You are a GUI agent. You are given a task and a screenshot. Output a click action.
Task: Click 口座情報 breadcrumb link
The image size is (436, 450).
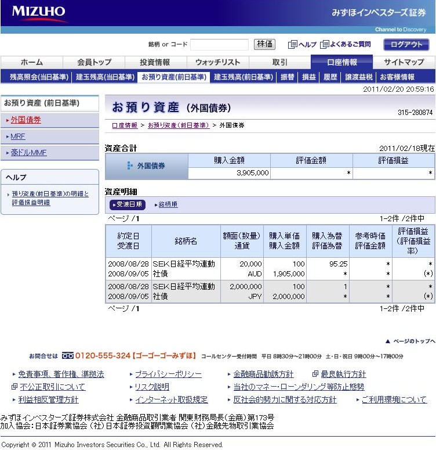125,125
